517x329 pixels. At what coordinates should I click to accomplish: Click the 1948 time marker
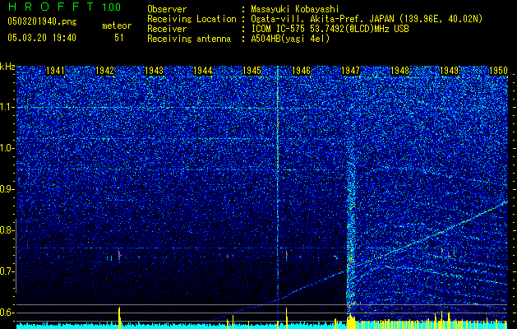tap(399, 71)
